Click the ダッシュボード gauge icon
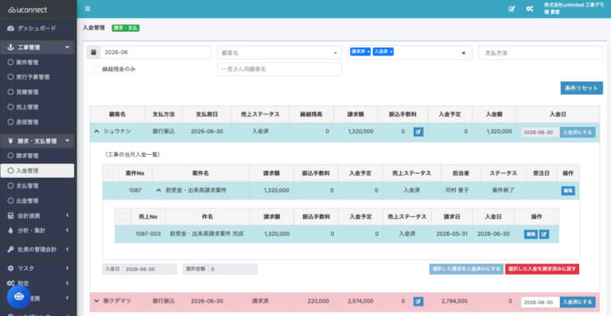The width and height of the screenshot is (611, 316). 10,29
